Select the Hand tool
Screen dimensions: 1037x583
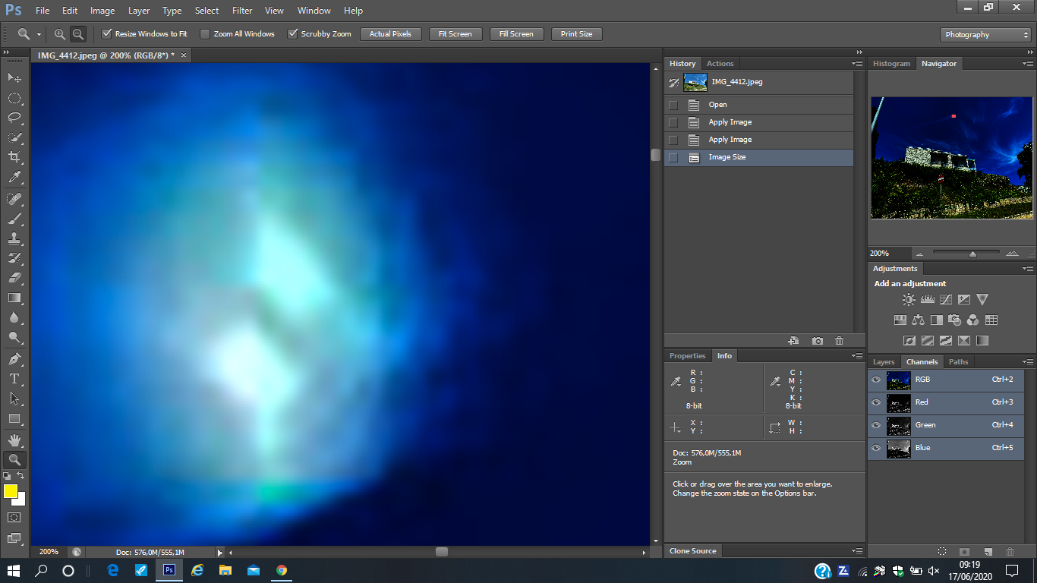coord(14,440)
